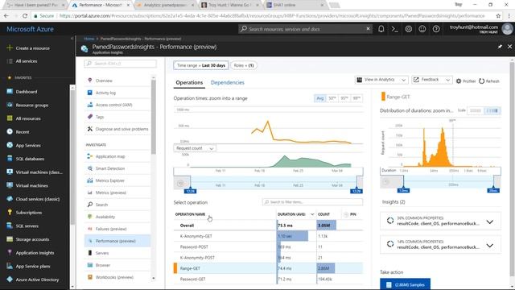Switch to the Performance - Microsoft browser tab
515x290 pixels.
click(x=101, y=5)
